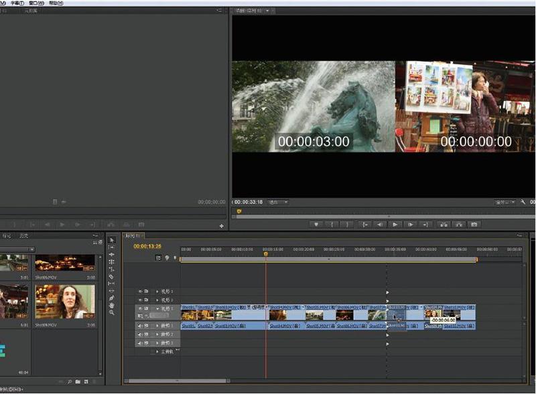Viewport: 536px width, 394px height.
Task: Switch to the 历史 panel tab
Action: pyautogui.click(x=23, y=236)
